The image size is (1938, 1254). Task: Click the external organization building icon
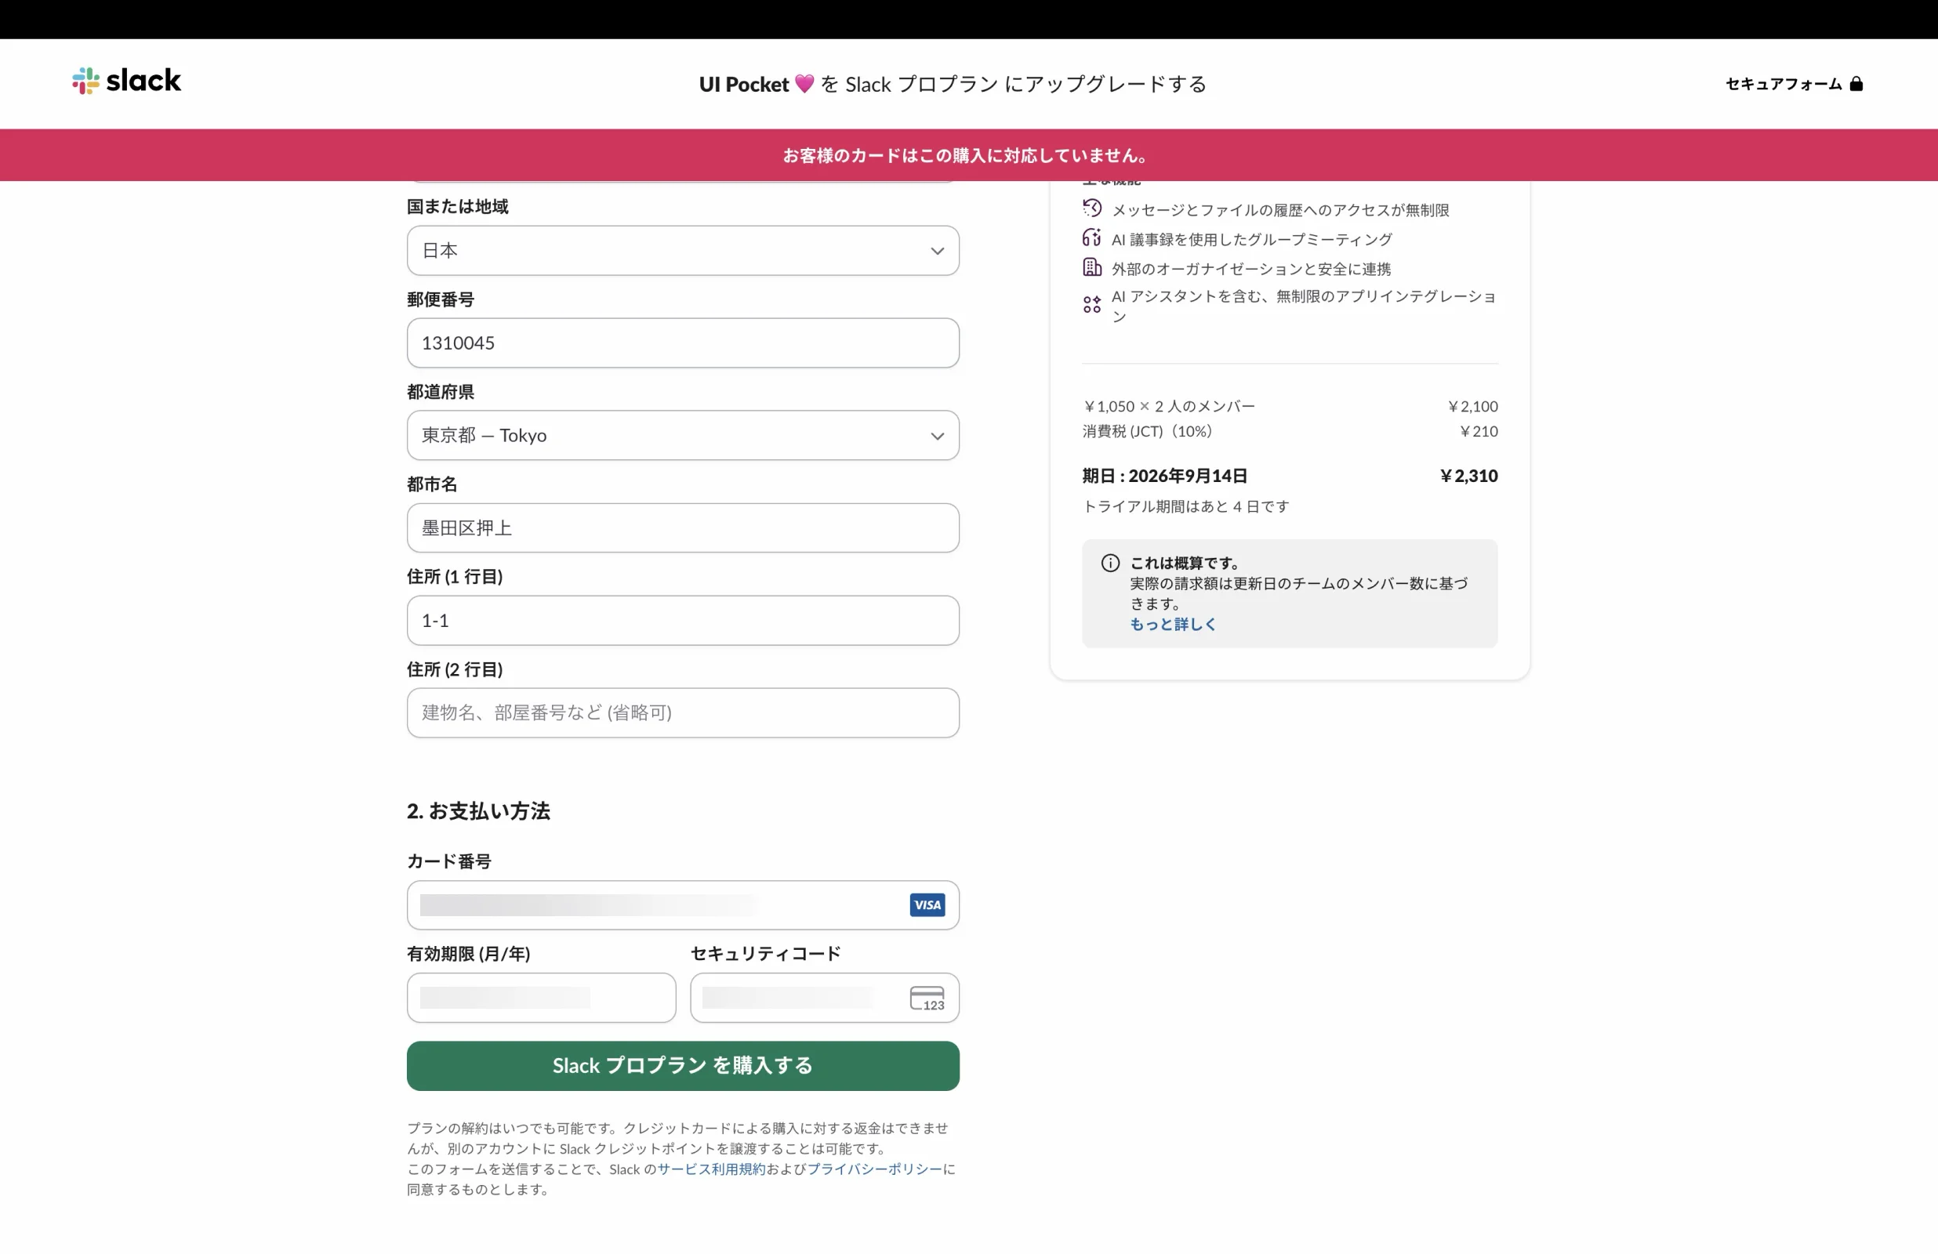coord(1092,267)
